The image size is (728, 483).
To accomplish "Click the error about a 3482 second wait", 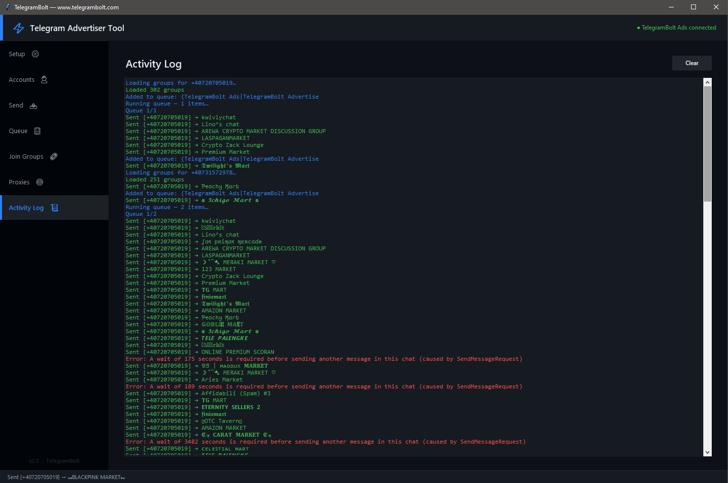I will point(326,442).
